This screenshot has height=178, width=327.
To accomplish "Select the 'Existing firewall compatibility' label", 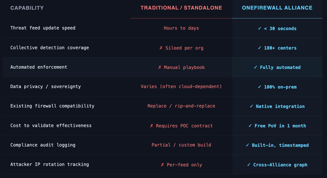I will (x=52, y=106).
